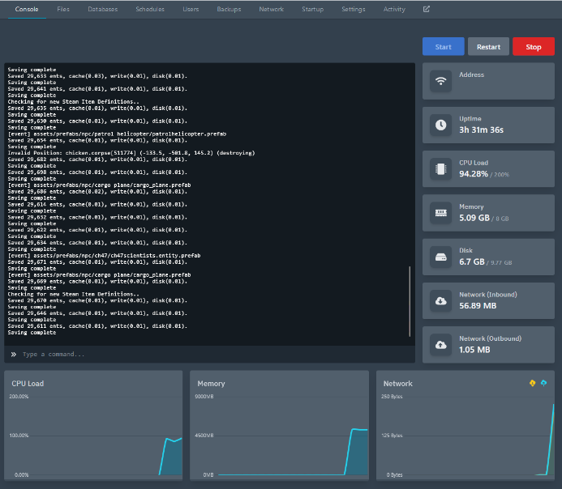
Task: Click the Network Inbound cloud download icon
Action: pos(441,301)
